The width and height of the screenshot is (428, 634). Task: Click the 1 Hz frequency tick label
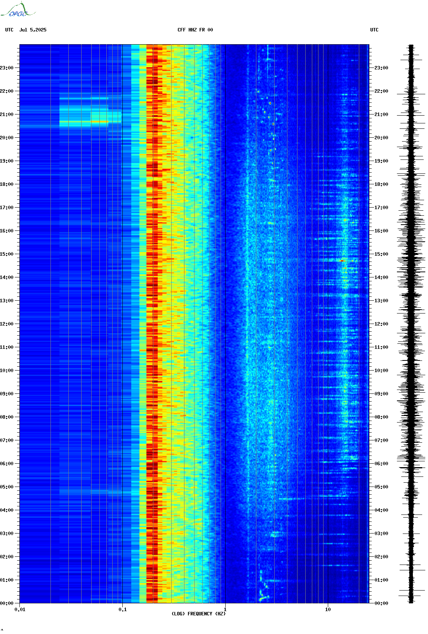(225, 609)
